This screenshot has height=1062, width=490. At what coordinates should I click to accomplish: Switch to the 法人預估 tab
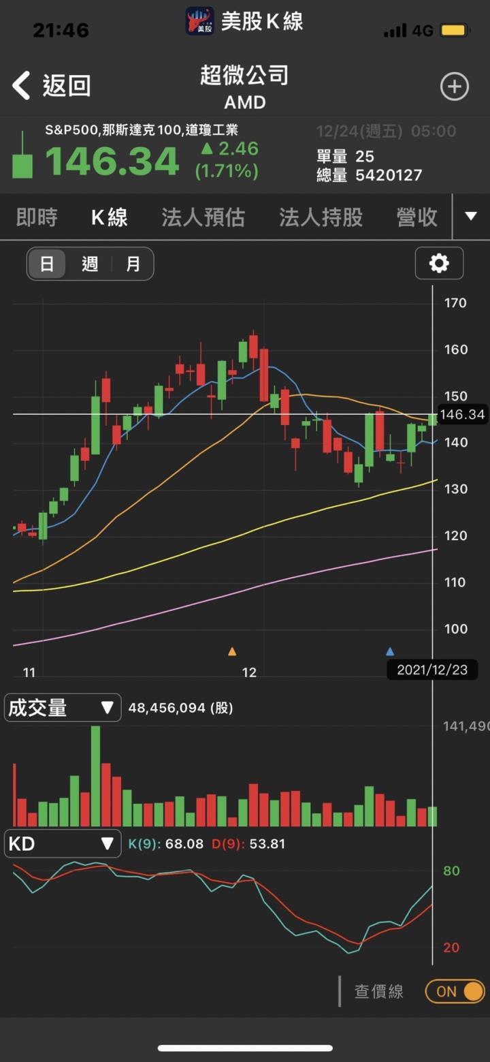(203, 217)
